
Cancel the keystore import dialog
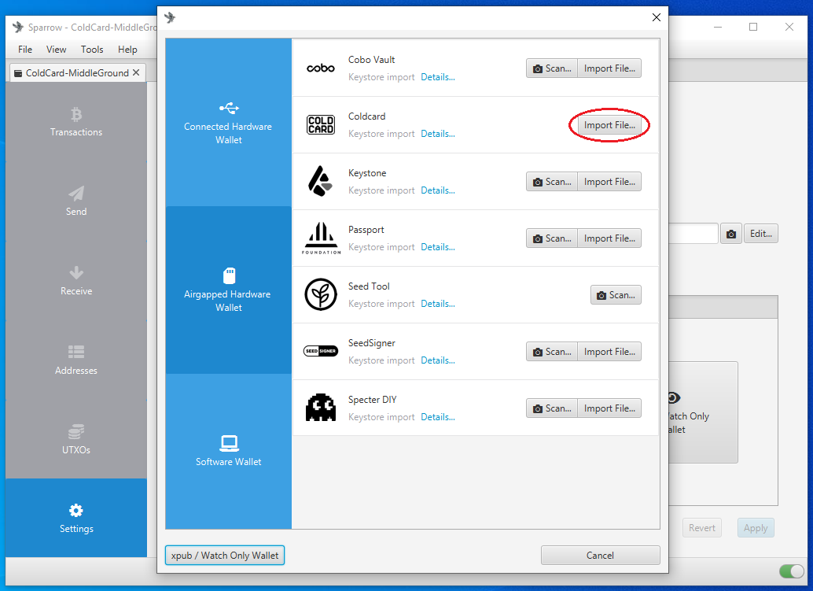coord(600,556)
